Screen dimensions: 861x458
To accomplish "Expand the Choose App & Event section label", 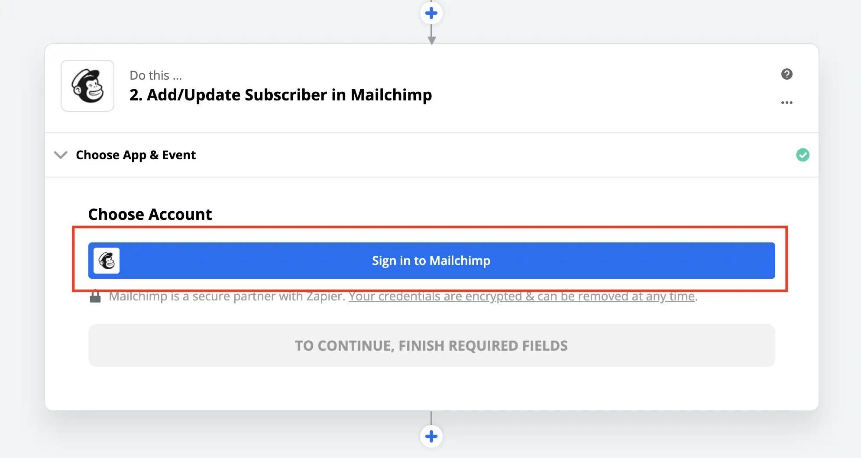I will (x=136, y=155).
